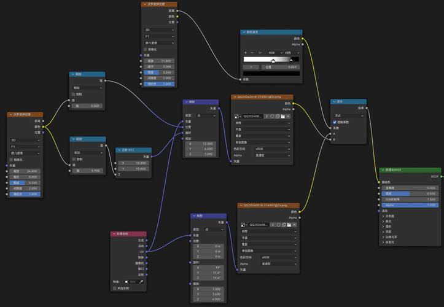Open RGB color mode dropdown in Color Ramp
The image size is (444, 307).
click(x=275, y=53)
